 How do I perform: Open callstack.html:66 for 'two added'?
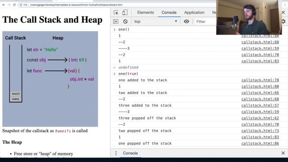pos(260,93)
